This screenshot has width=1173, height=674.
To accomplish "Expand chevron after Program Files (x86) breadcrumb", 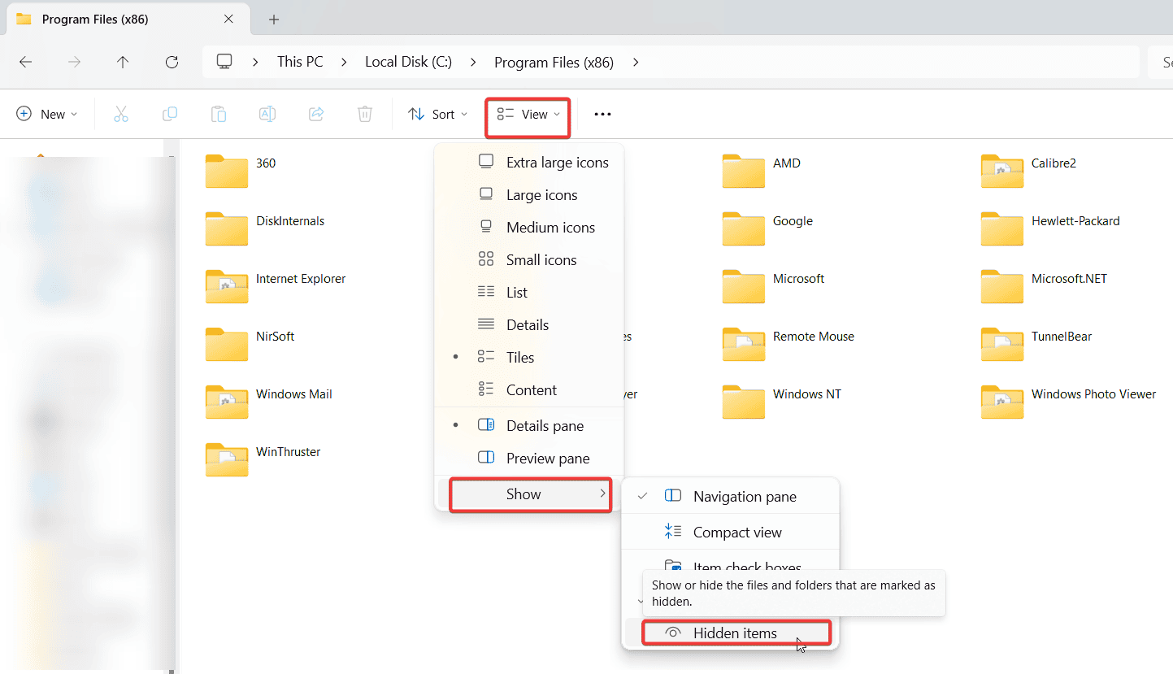I will point(635,62).
